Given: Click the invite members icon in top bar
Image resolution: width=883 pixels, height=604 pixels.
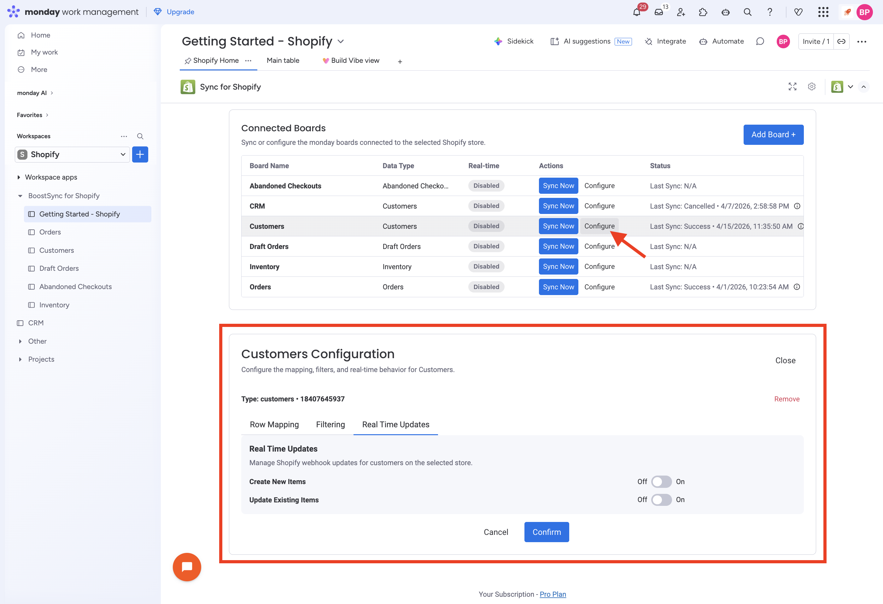Looking at the screenshot, I should pos(681,12).
